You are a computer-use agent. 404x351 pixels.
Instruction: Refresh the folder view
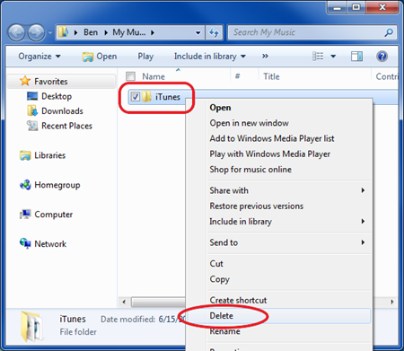click(214, 32)
